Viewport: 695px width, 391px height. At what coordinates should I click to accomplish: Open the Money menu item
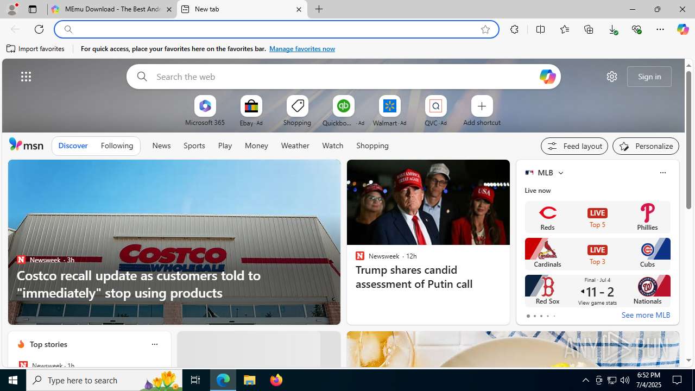(x=256, y=146)
